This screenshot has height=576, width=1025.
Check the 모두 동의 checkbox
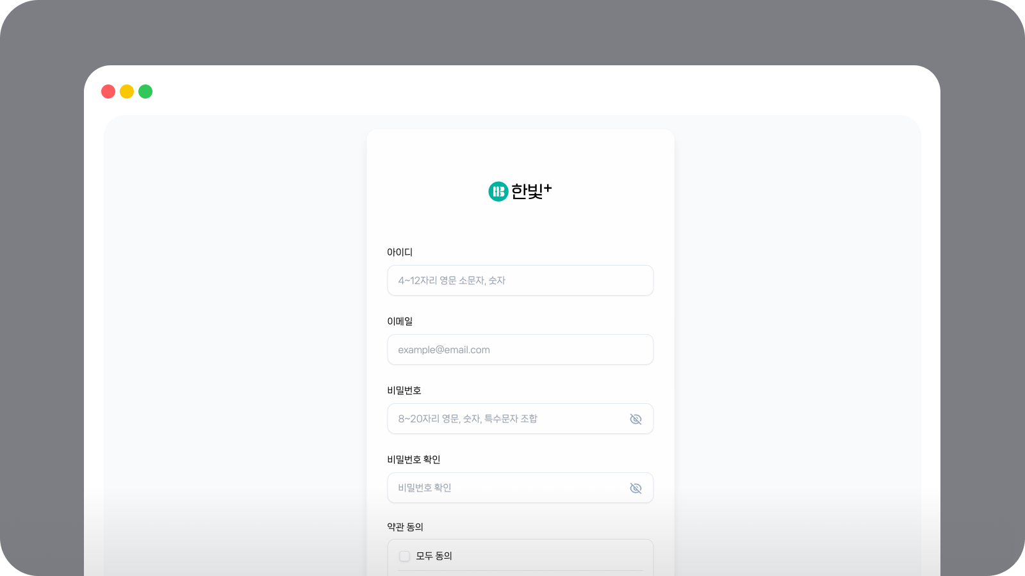click(x=404, y=556)
